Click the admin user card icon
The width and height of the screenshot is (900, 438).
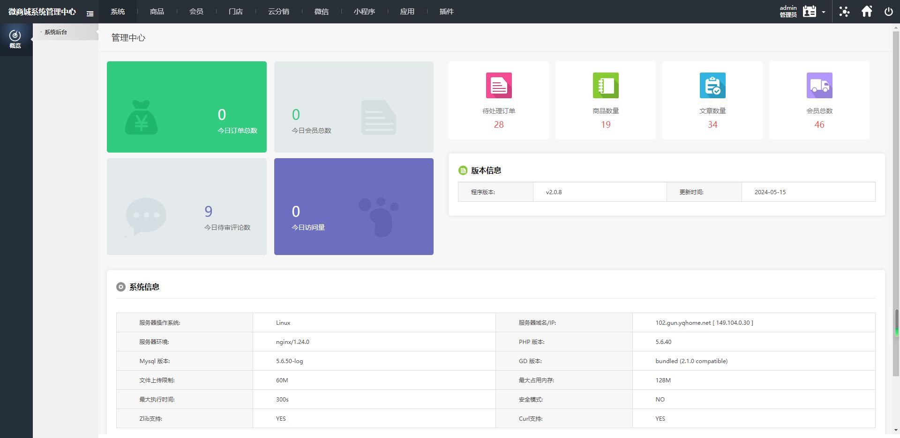pyautogui.click(x=810, y=11)
